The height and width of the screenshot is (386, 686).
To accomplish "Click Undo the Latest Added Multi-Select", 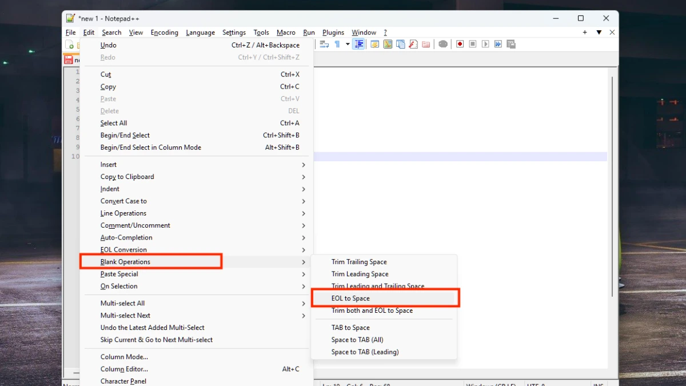I will 197,328.
